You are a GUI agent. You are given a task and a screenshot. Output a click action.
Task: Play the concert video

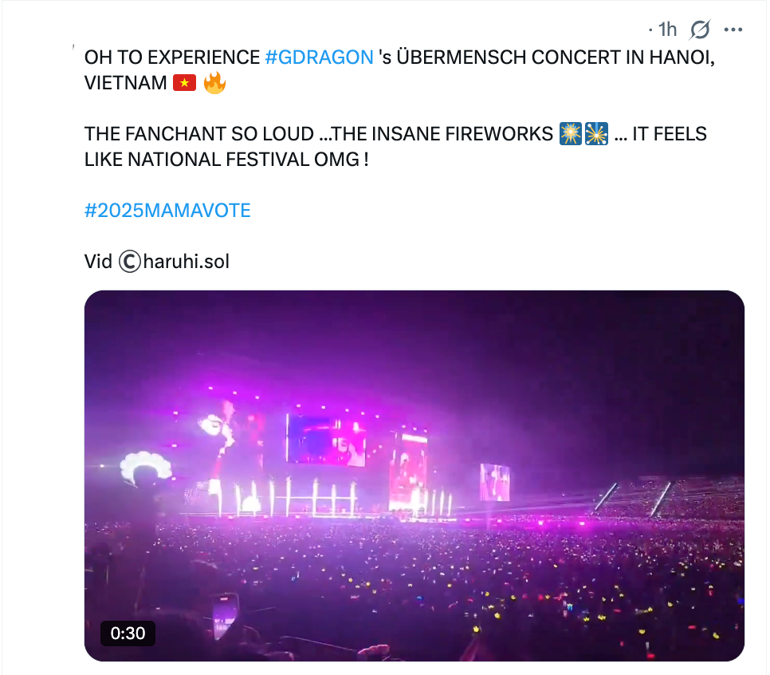pos(414,476)
